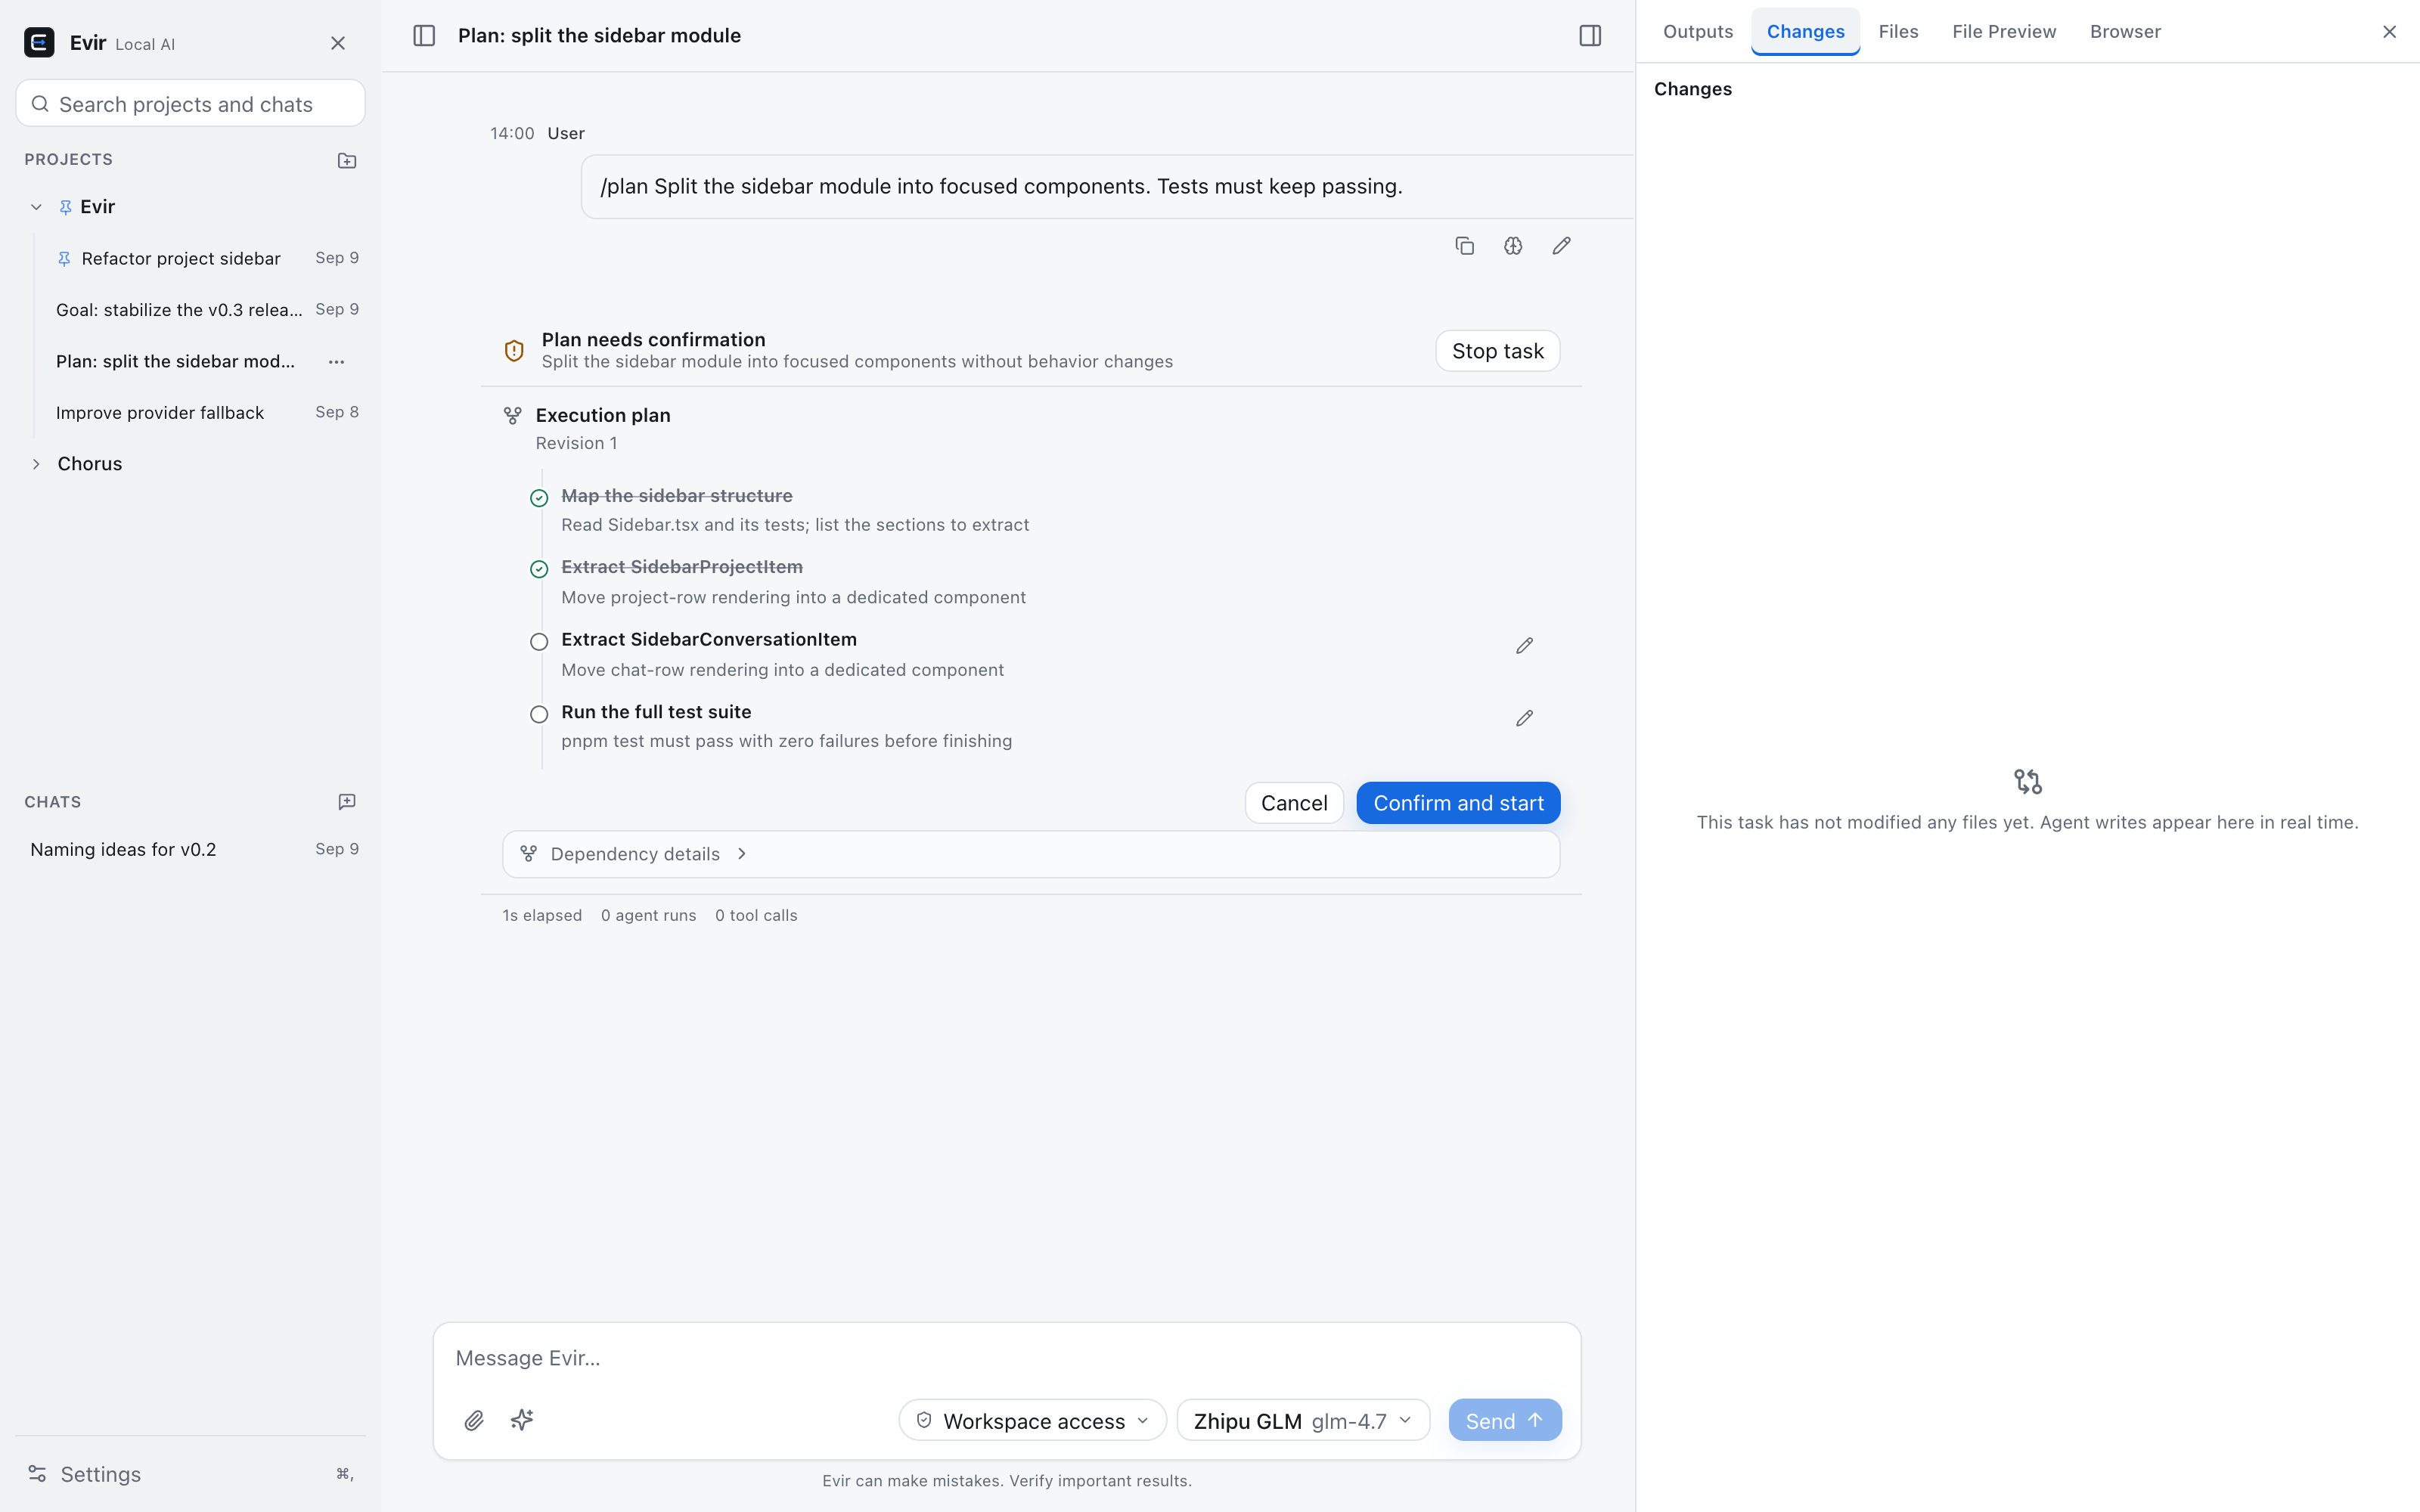This screenshot has height=1512, width=2420.
Task: Click the new project folder icon
Action: click(347, 160)
